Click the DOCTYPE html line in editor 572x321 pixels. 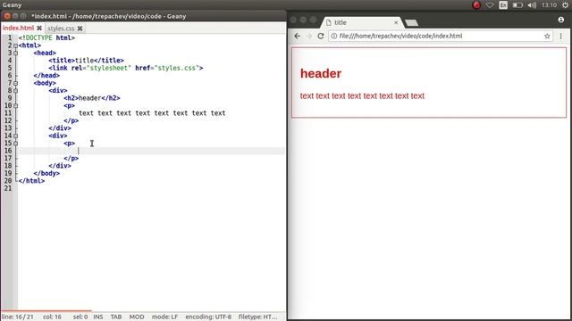pyautogui.click(x=46, y=37)
